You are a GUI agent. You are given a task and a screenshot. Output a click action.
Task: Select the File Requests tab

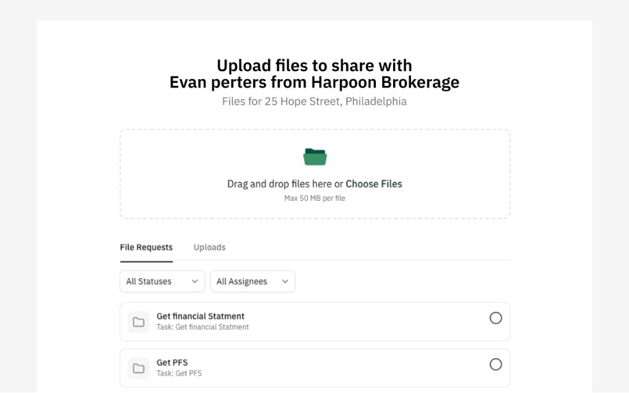click(146, 247)
